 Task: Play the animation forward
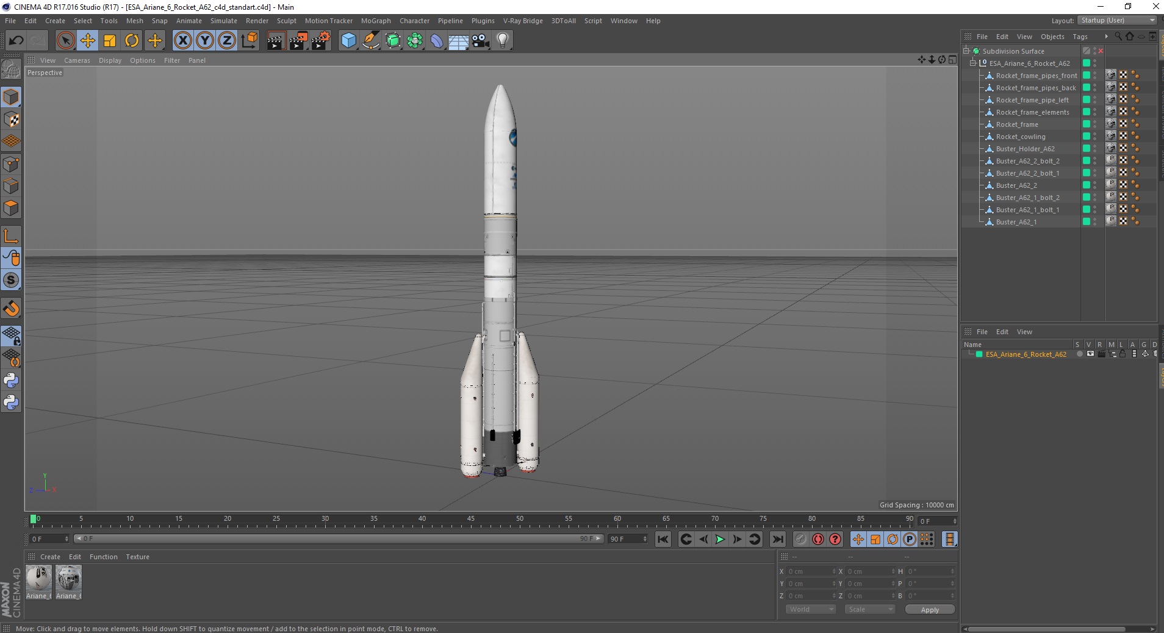720,539
